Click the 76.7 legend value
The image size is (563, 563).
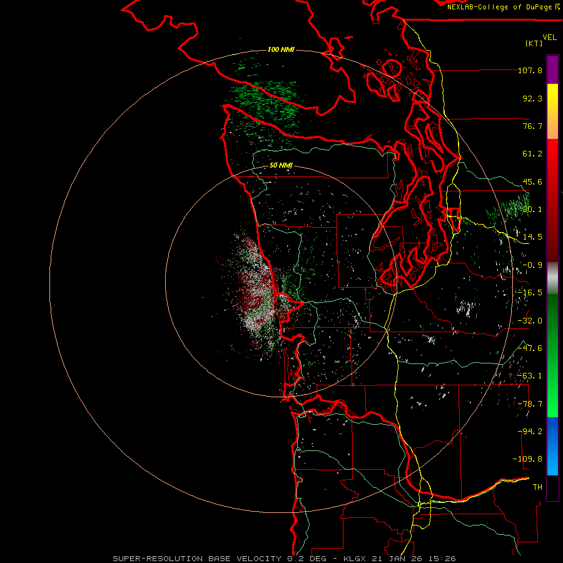point(532,126)
